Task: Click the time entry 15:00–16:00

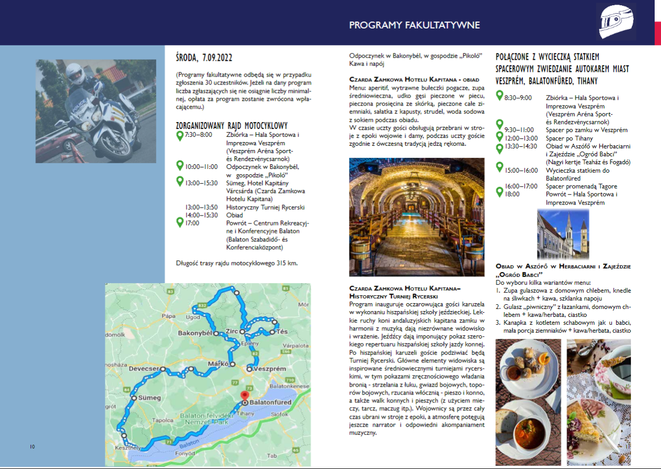Action: 521,170
